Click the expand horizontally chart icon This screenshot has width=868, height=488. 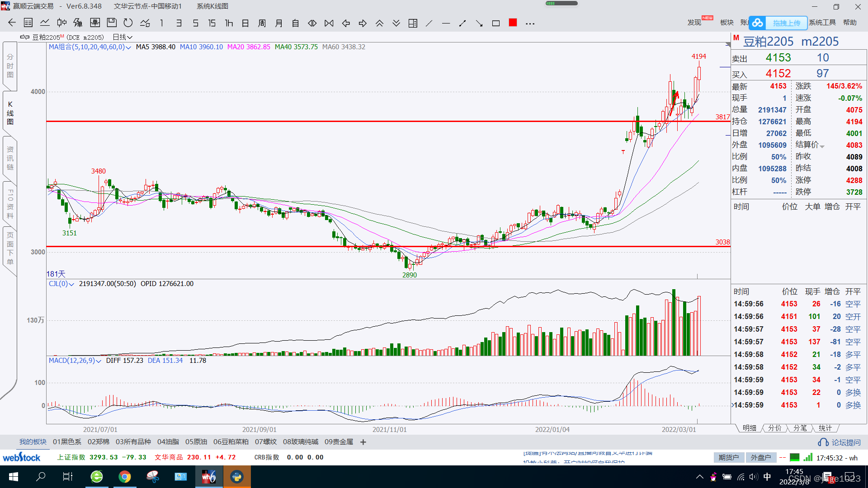point(312,23)
